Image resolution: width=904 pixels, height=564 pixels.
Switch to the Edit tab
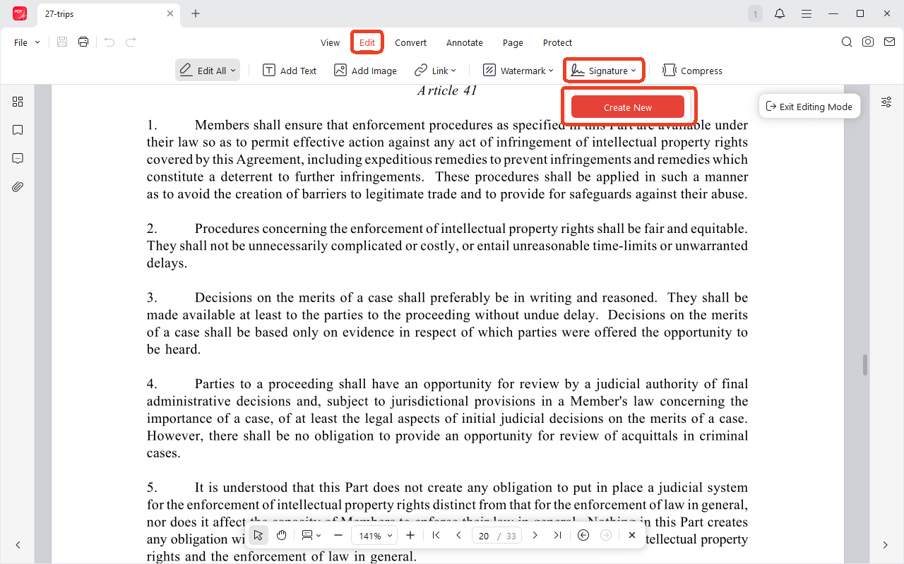click(x=367, y=42)
